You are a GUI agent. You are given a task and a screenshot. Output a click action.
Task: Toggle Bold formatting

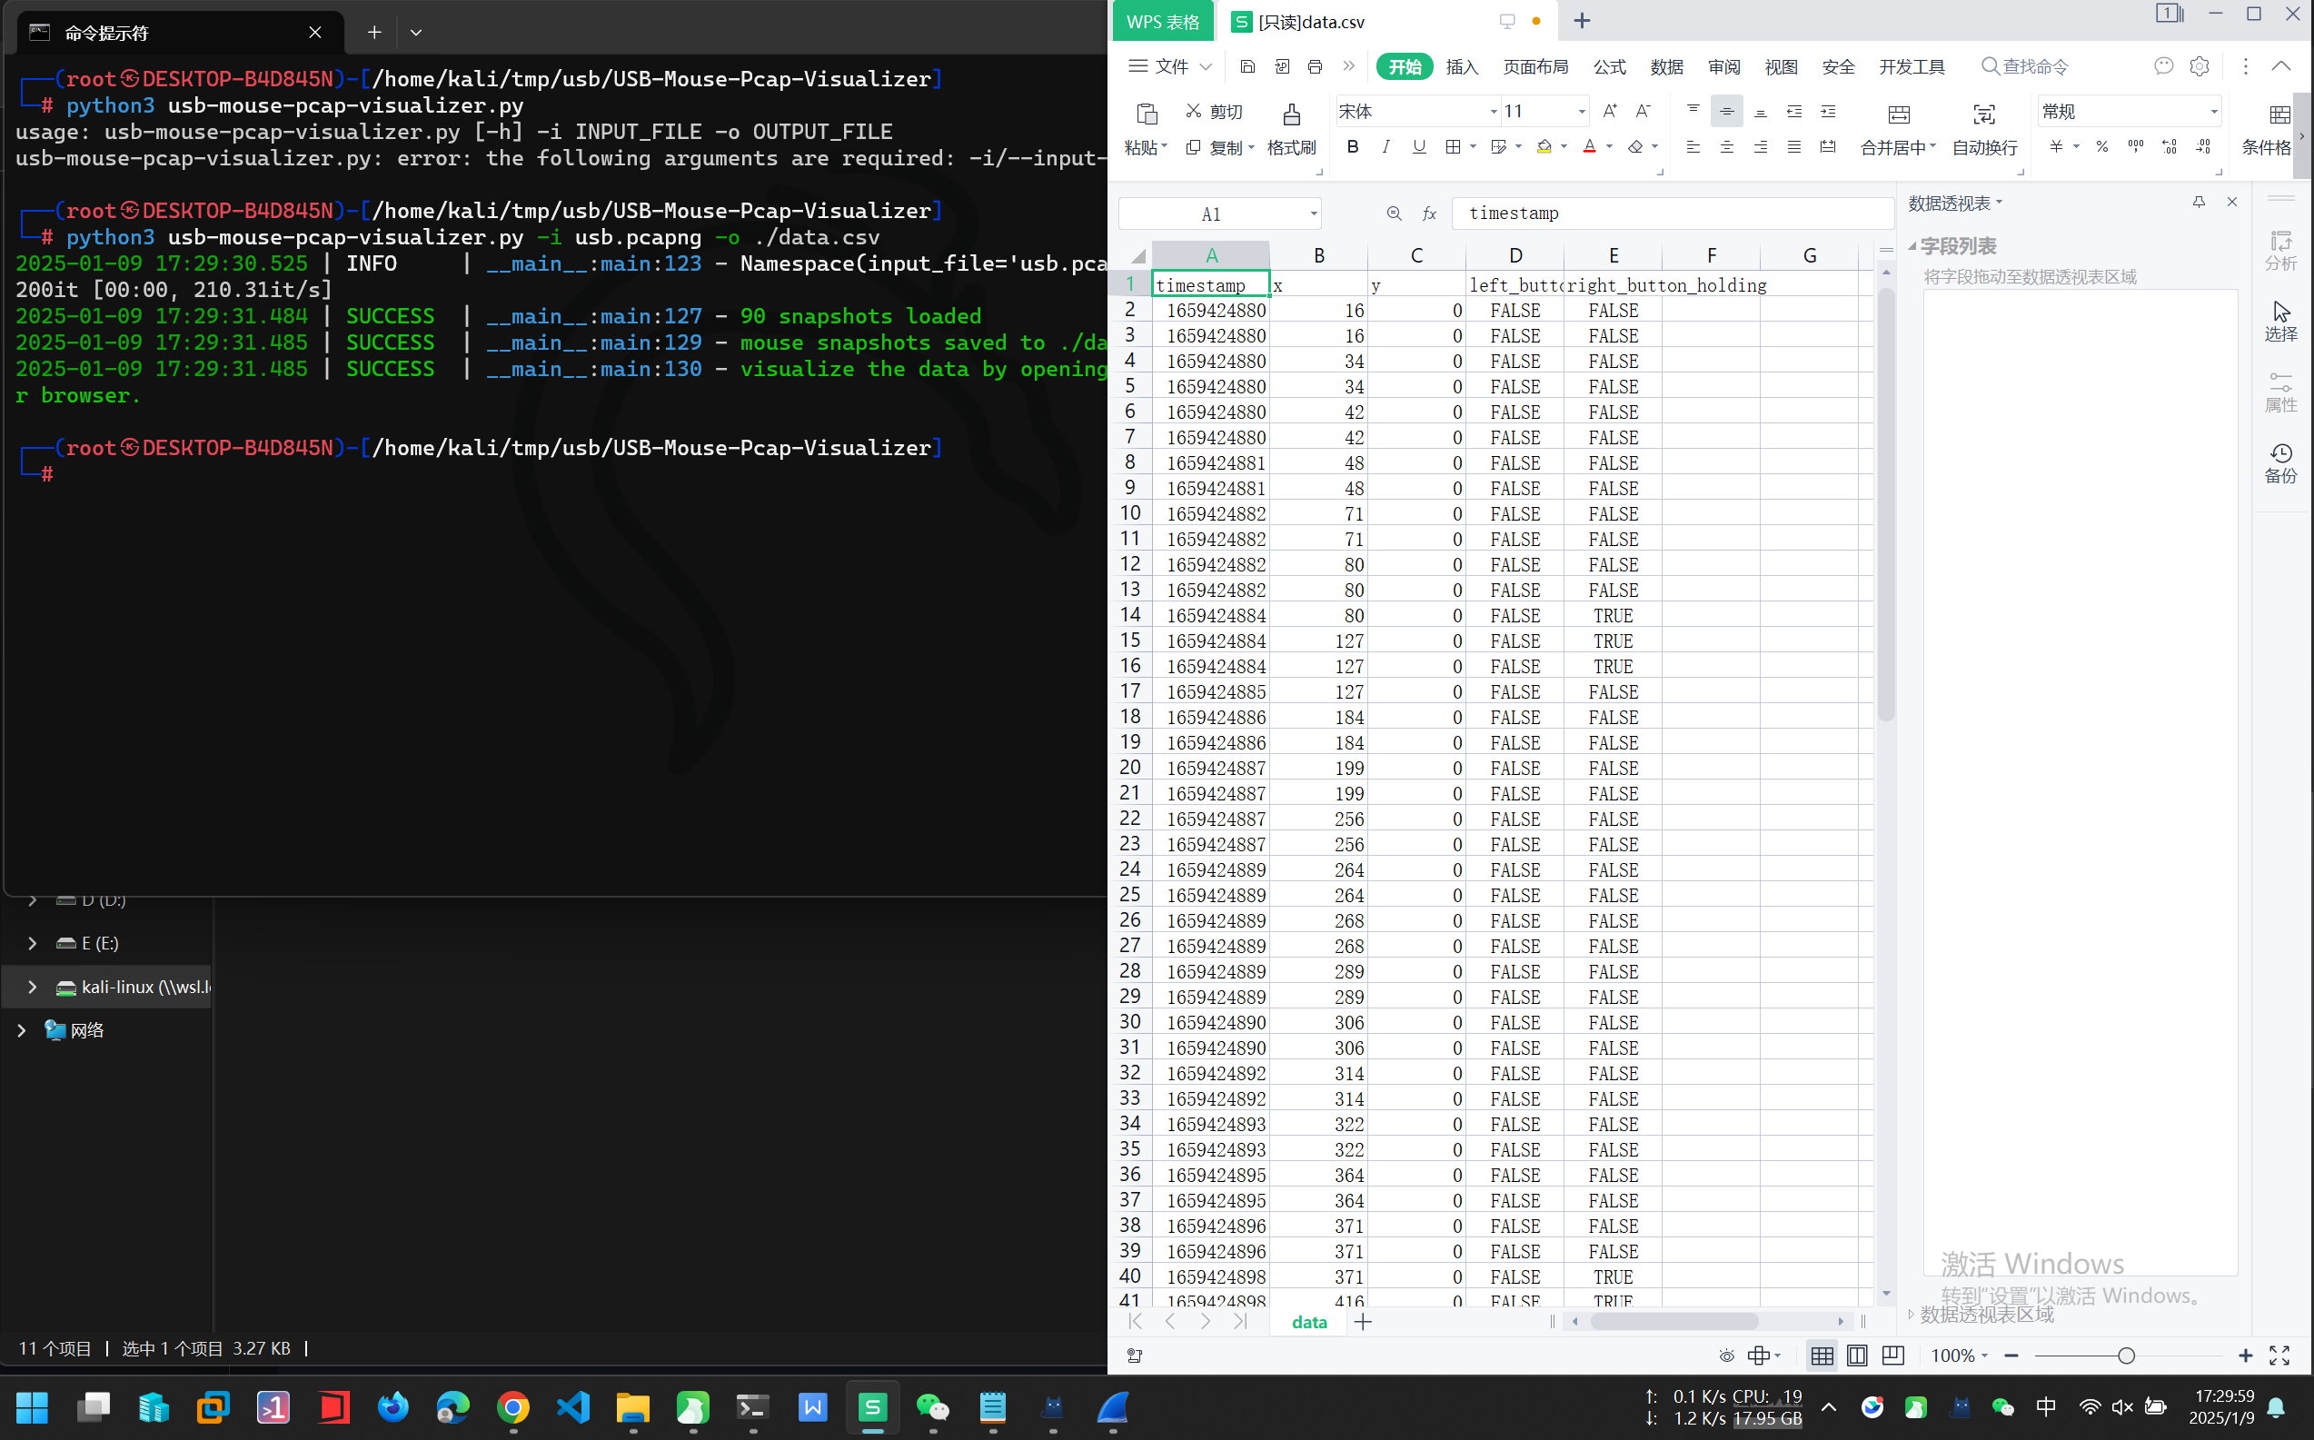tap(1352, 146)
